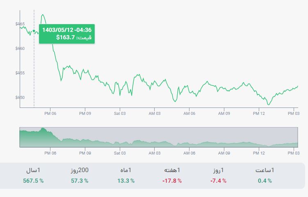
Task: Click the green price tooltip showing $163.7
Action: tap(67, 34)
